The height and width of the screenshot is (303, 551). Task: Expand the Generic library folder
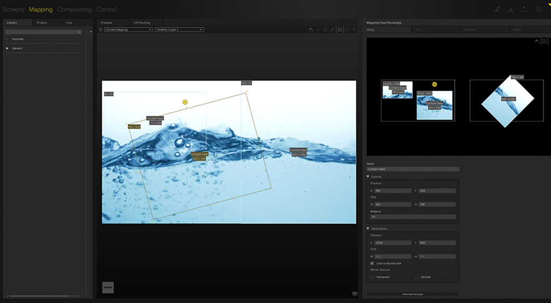pos(8,48)
